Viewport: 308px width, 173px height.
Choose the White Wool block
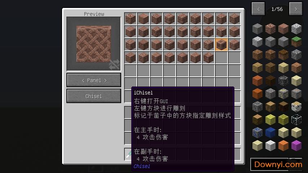270,145
